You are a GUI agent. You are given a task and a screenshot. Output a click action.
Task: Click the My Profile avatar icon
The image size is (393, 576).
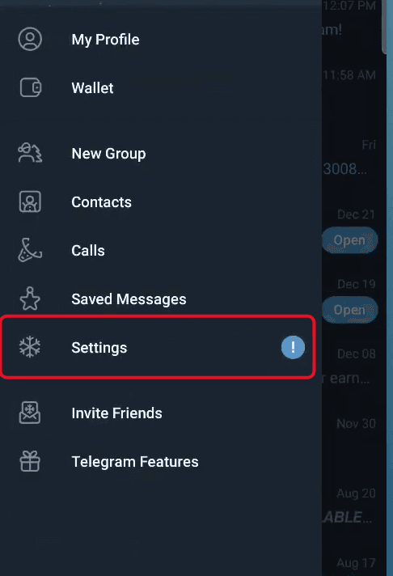pyautogui.click(x=30, y=39)
